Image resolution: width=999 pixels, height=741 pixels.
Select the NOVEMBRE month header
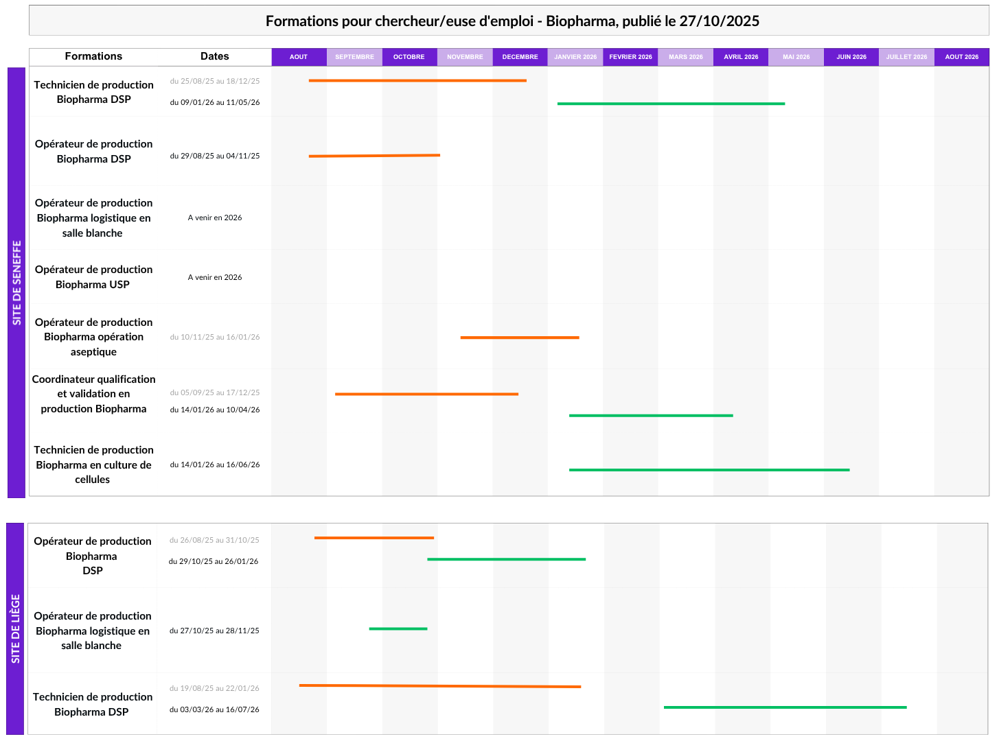tap(465, 57)
